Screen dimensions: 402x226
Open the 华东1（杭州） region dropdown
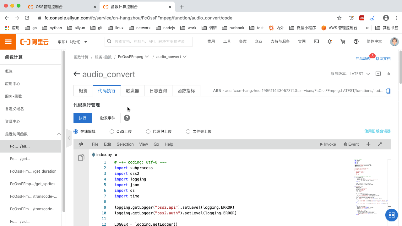click(72, 42)
